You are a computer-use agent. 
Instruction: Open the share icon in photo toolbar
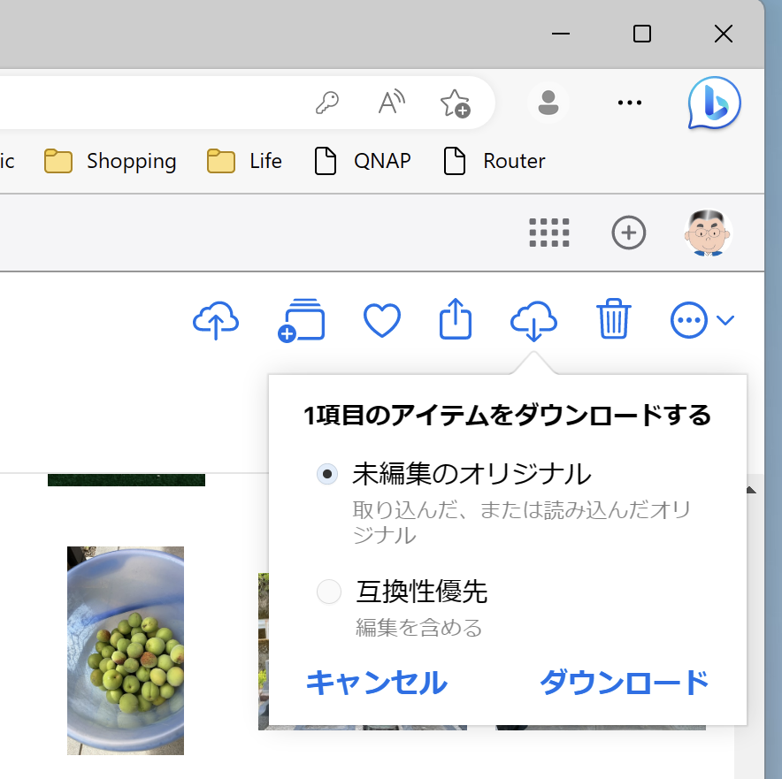click(456, 319)
